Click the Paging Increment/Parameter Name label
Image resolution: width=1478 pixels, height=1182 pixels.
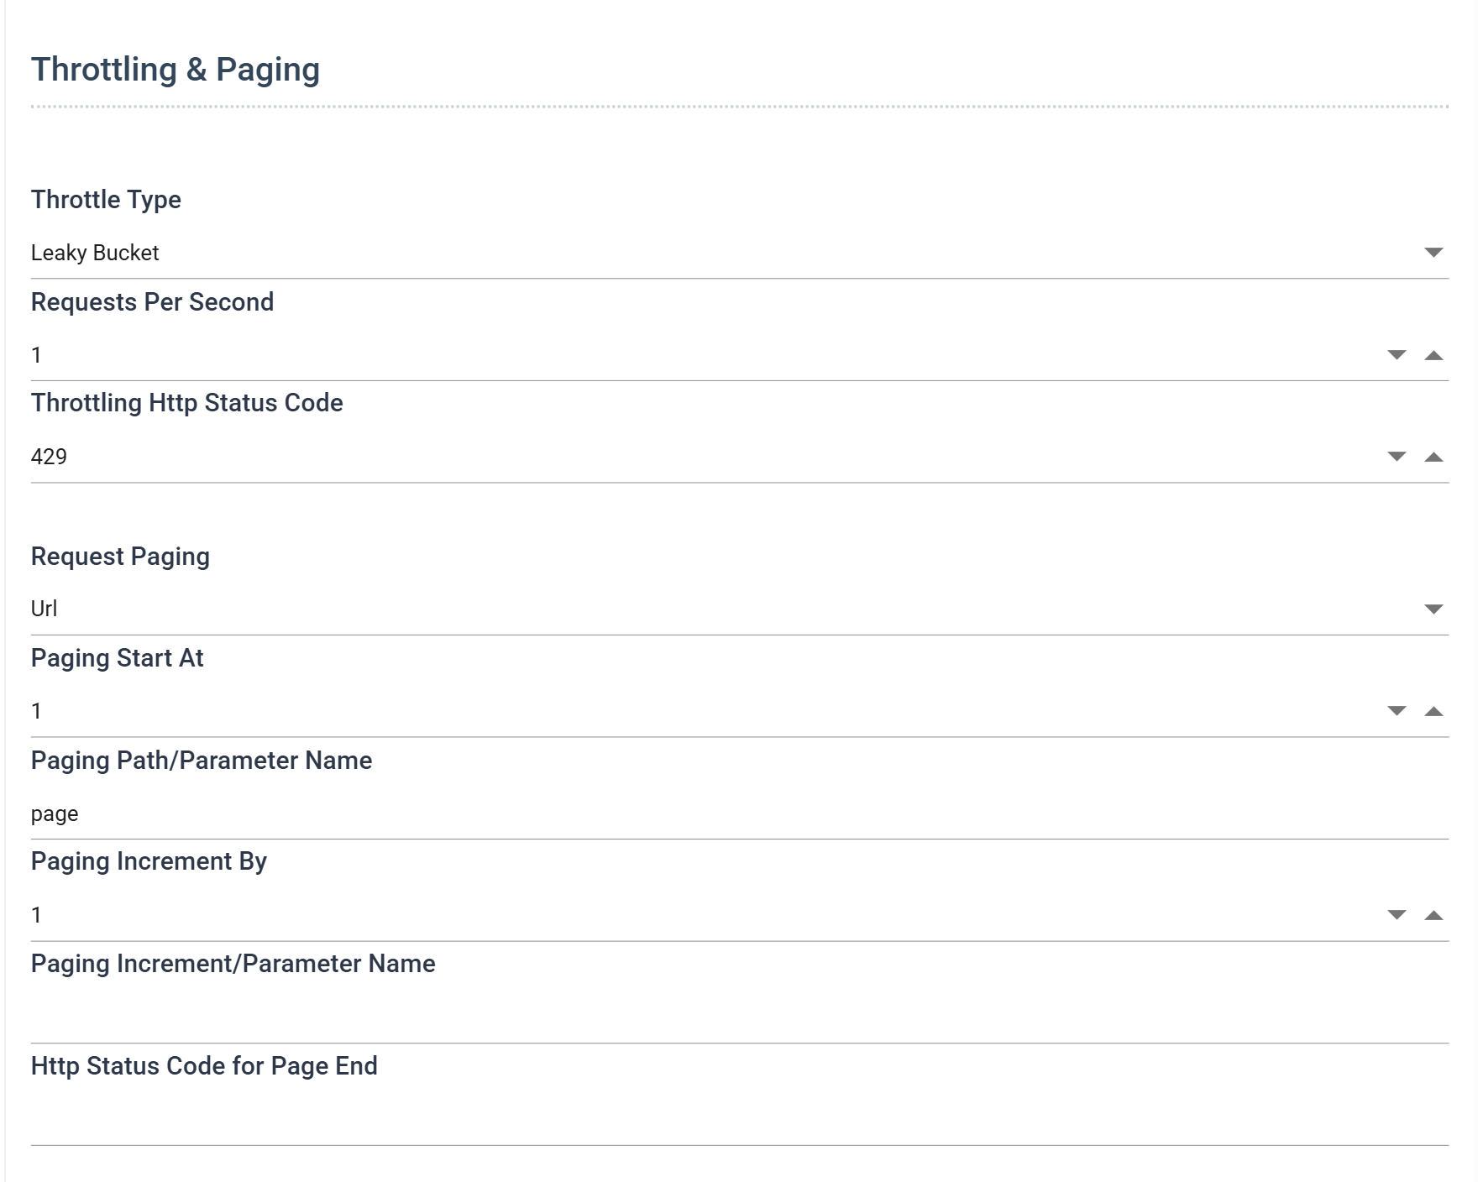click(x=233, y=964)
